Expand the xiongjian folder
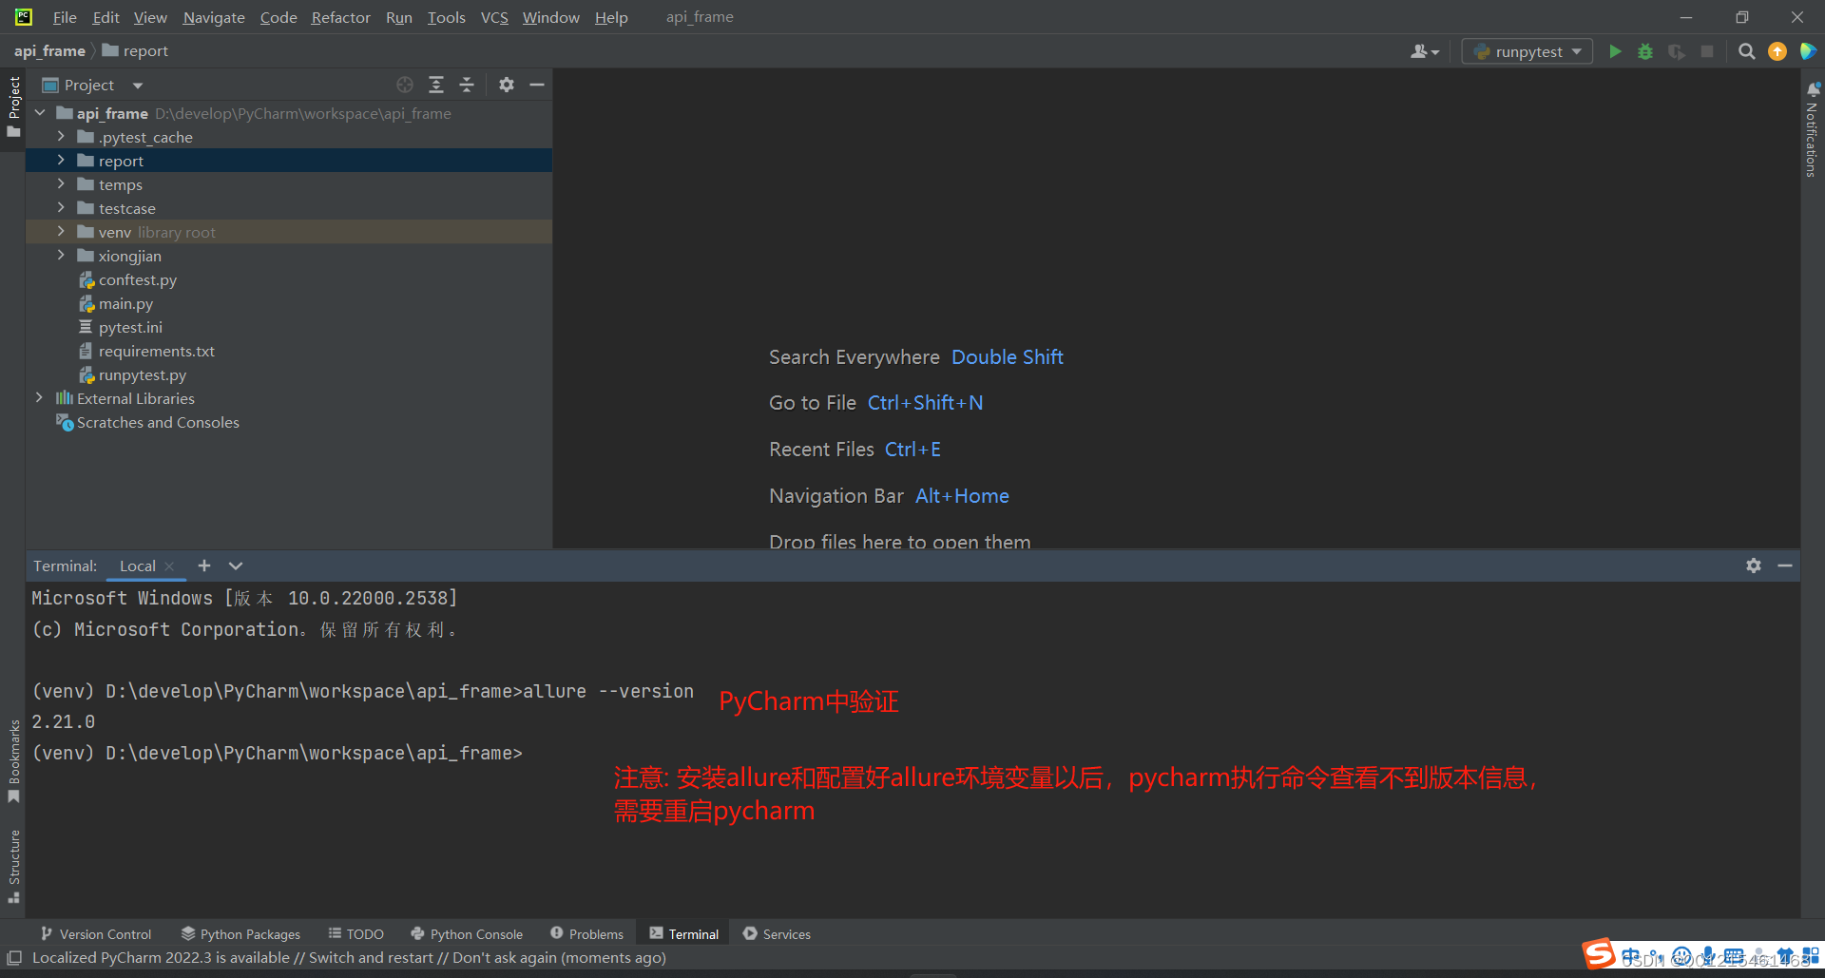This screenshot has height=978, width=1825. click(61, 256)
